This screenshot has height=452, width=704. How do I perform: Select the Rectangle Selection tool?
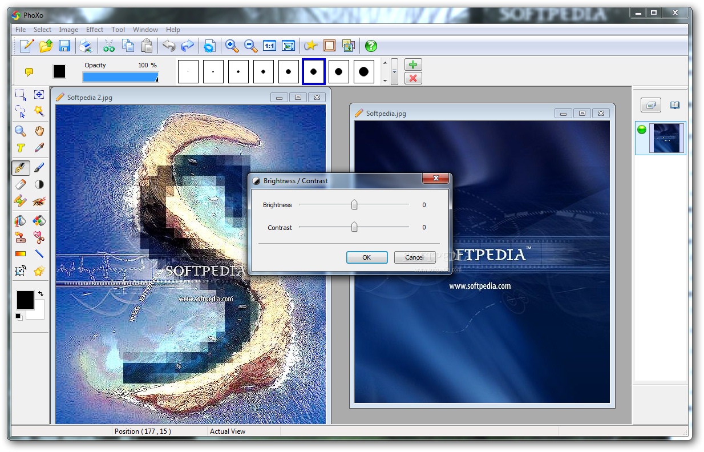(21, 95)
